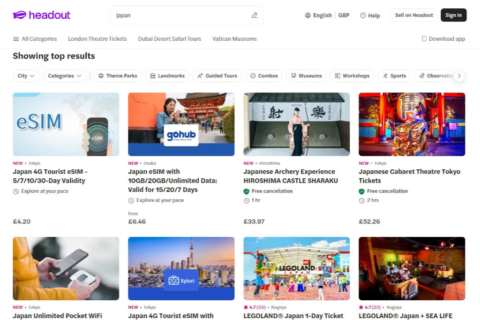Viewport: 480px width, 320px height.
Task: Click clock icon under Japan 4G Tourist eSIM
Action: [x=16, y=191]
